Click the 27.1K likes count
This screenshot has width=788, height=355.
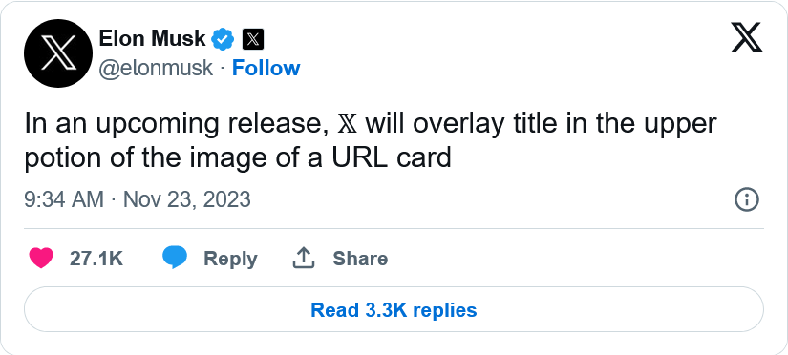(96, 259)
